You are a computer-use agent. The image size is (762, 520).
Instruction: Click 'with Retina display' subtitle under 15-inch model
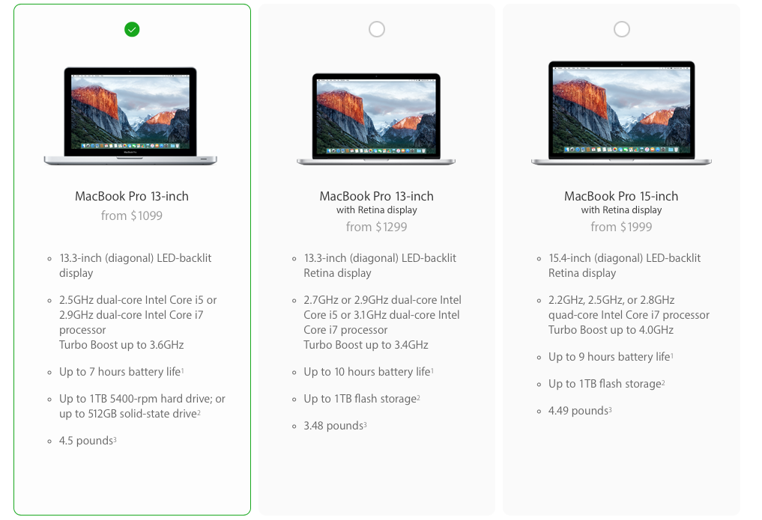click(x=621, y=210)
